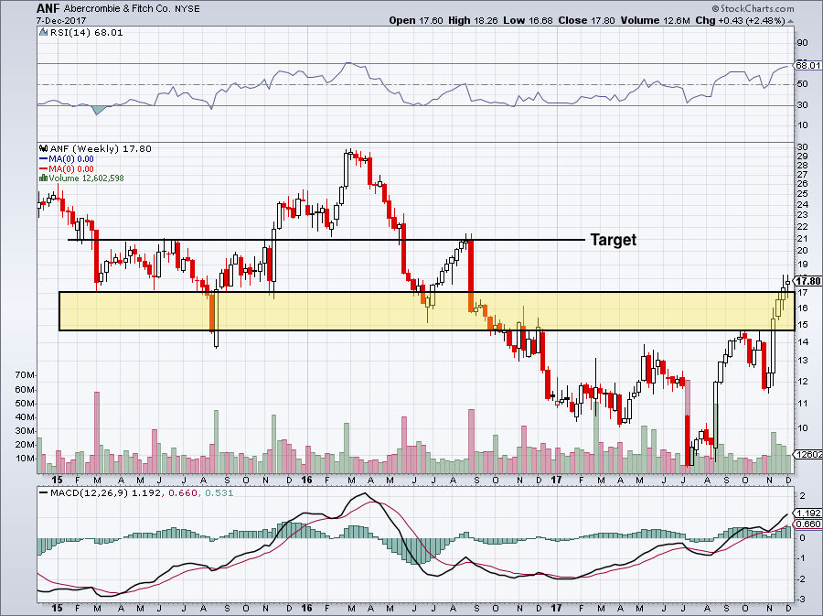
Task: Click the NYSE exchange label
Action: (x=186, y=9)
